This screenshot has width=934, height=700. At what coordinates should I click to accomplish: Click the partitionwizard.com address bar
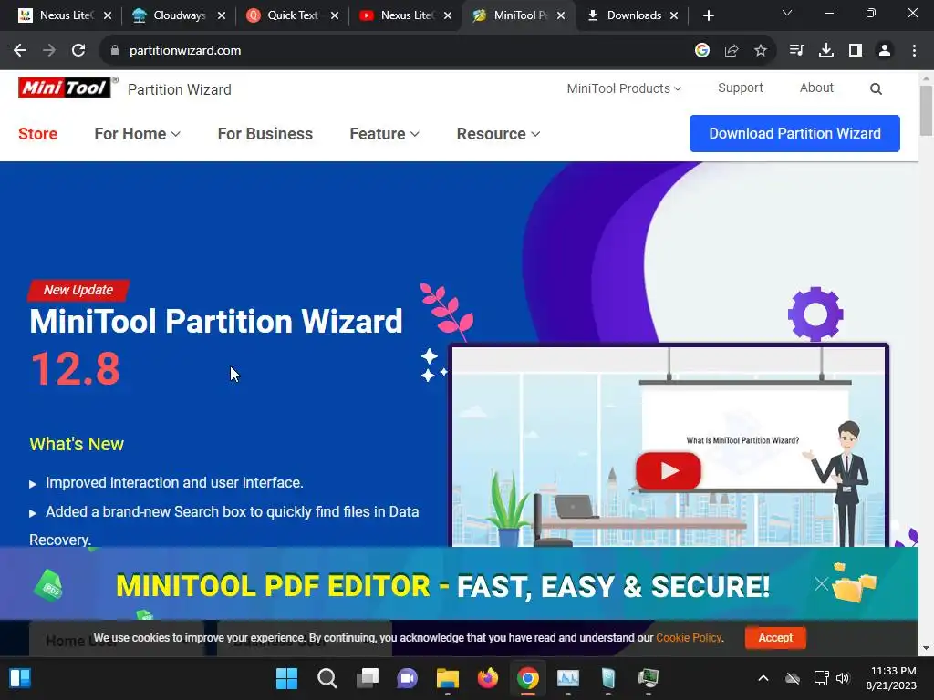[x=184, y=51]
